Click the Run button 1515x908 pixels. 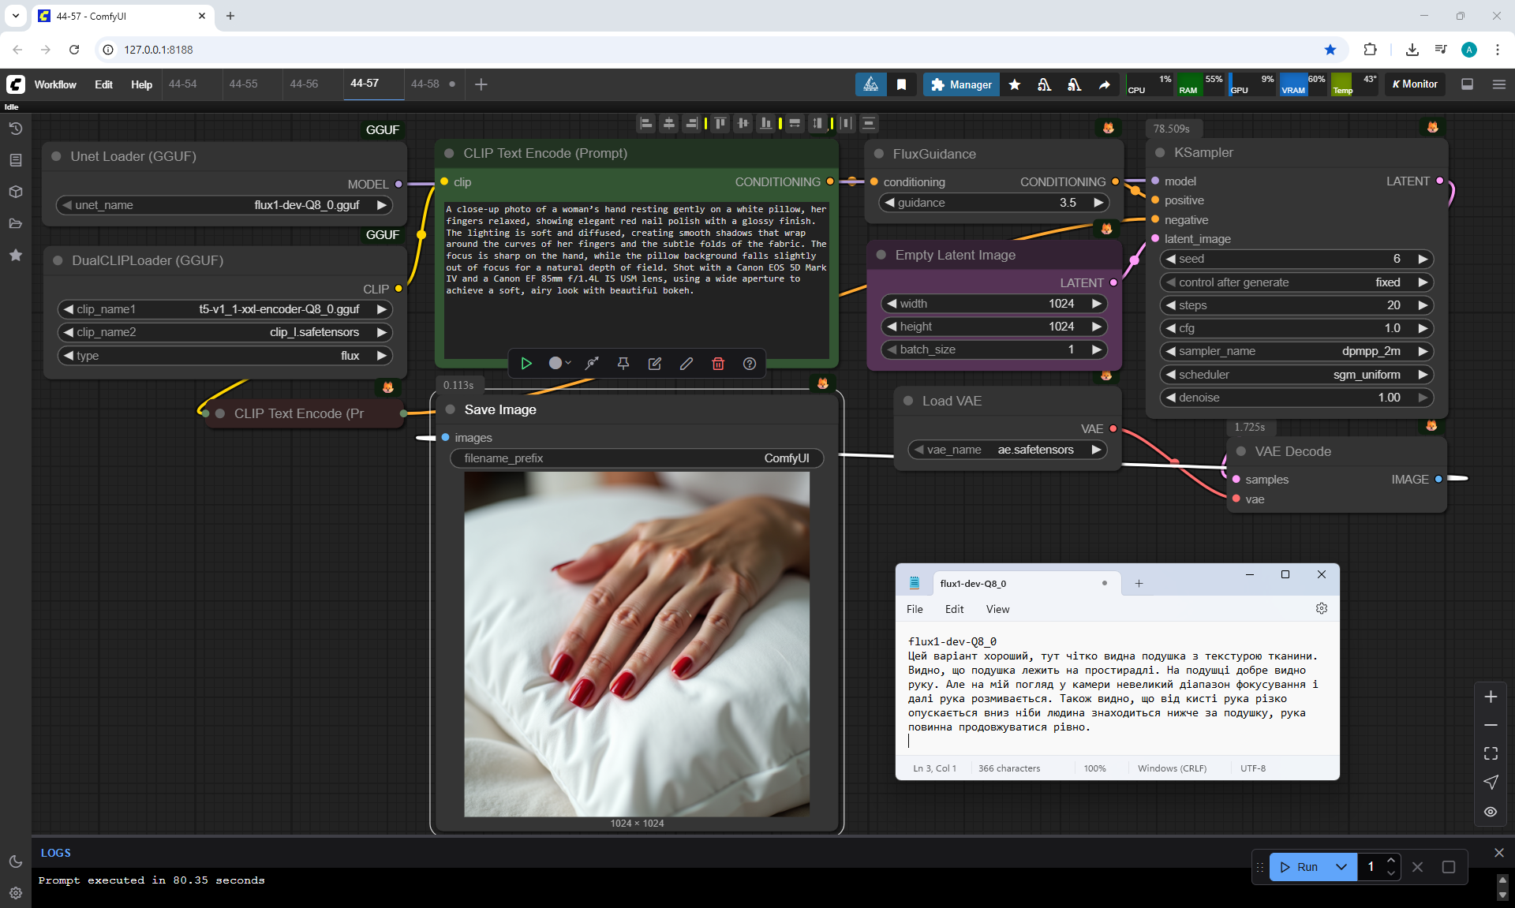click(x=1300, y=867)
